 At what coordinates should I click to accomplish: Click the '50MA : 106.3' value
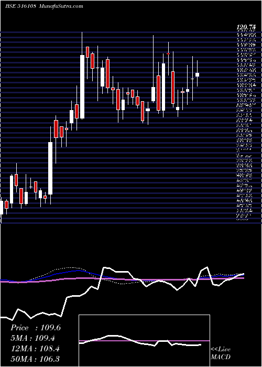tap(35, 359)
